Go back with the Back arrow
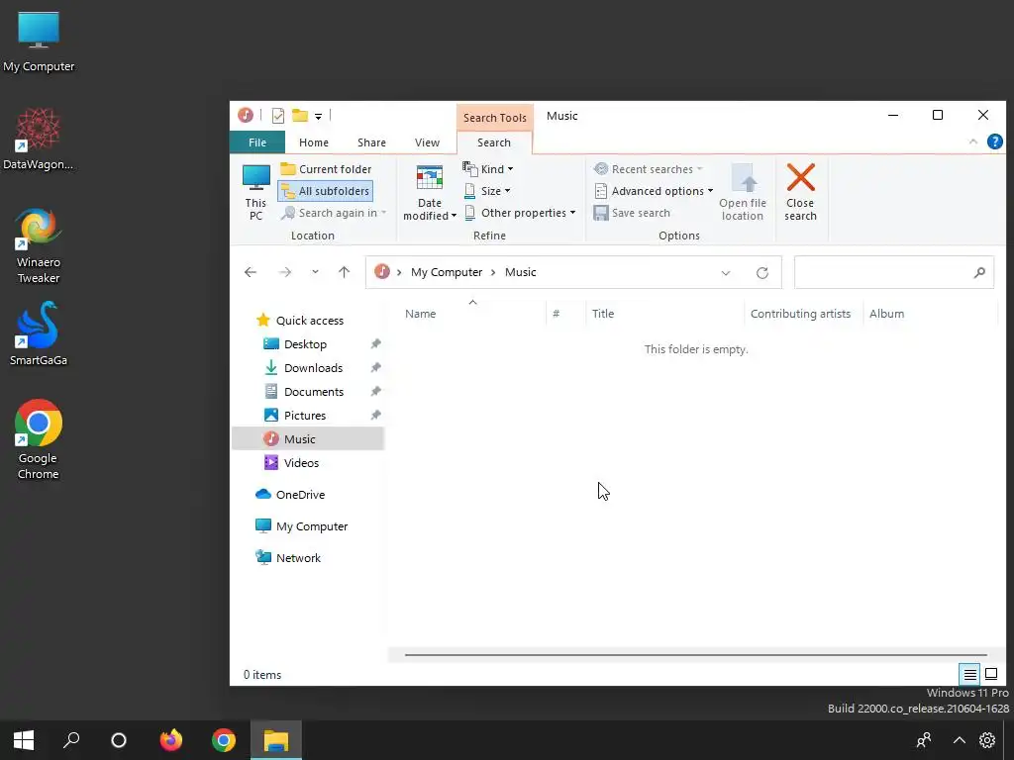Viewport: 1014px width, 760px height. [251, 273]
